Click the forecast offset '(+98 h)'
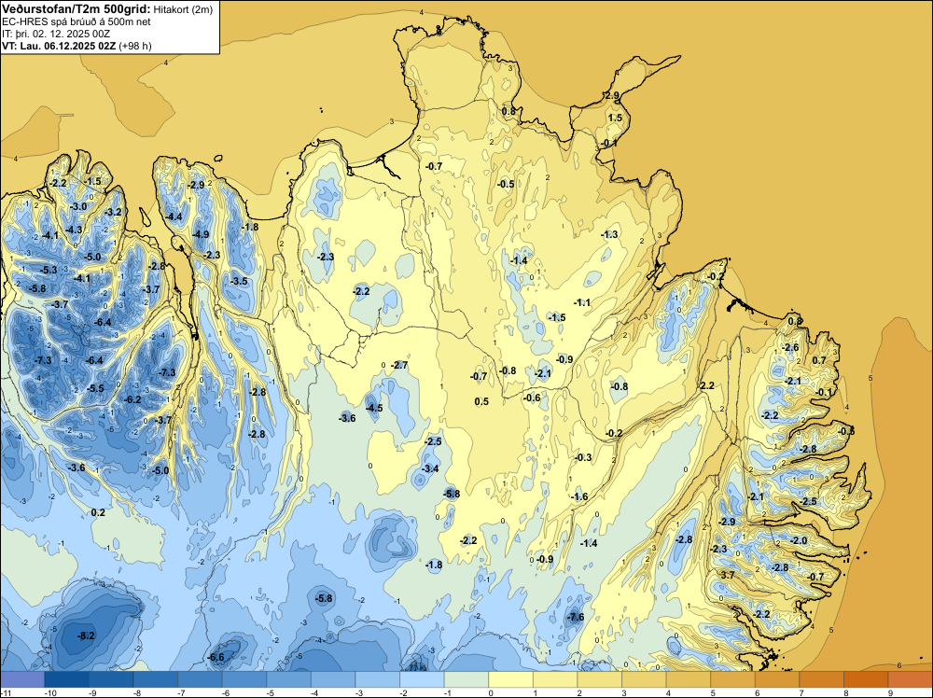The image size is (933, 698). tap(135, 46)
